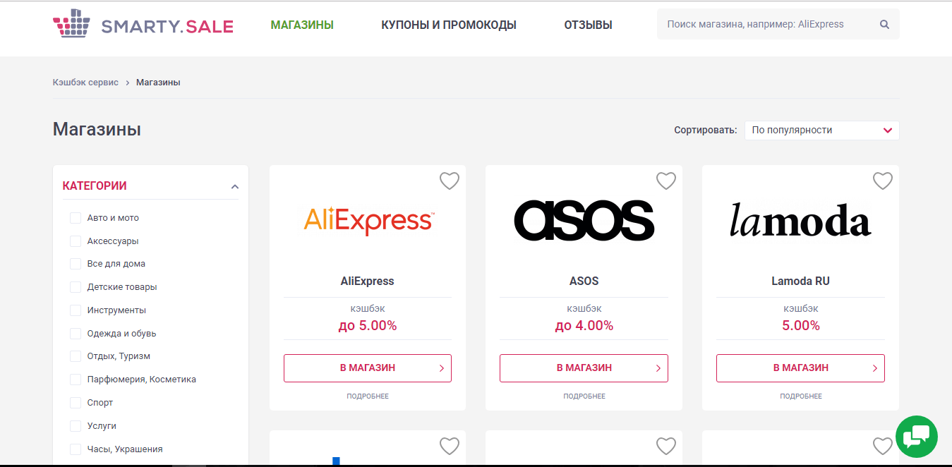Screen dimensions: 952x467
Task: Click the search magnifier icon
Action: pyautogui.click(x=884, y=24)
